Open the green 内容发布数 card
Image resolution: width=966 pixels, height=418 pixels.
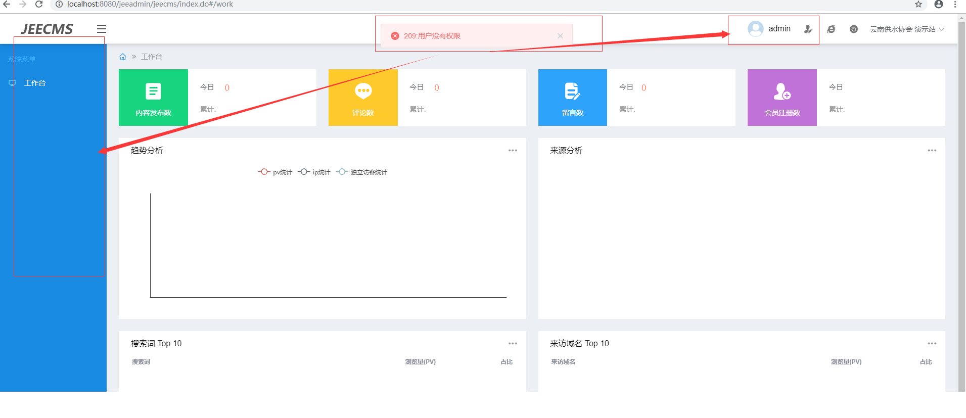click(153, 98)
